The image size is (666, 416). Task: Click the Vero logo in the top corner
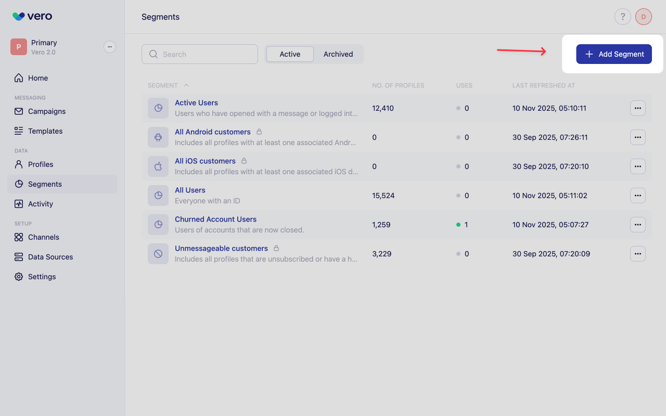32,16
